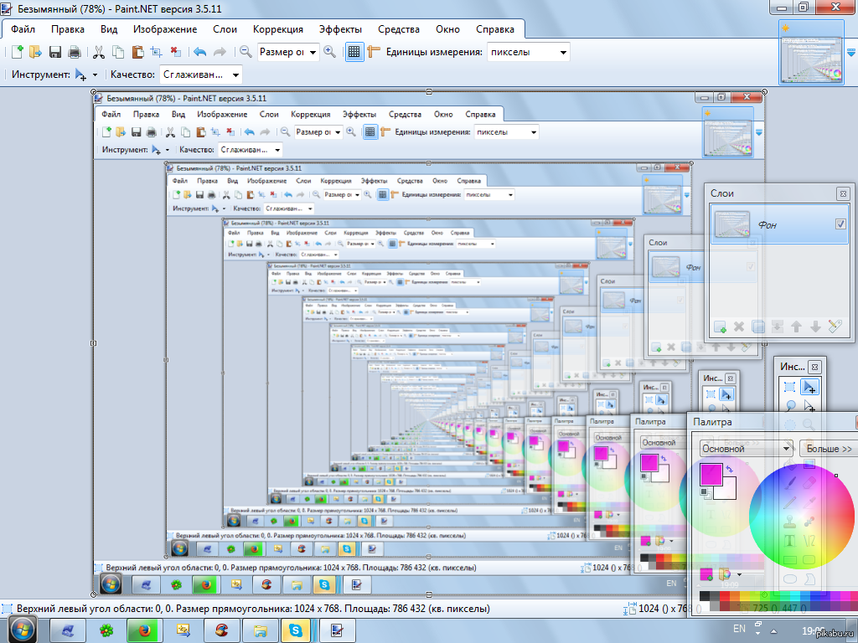The image size is (858, 643).
Task: Cut the selection with the scissors icon
Action: (99, 52)
